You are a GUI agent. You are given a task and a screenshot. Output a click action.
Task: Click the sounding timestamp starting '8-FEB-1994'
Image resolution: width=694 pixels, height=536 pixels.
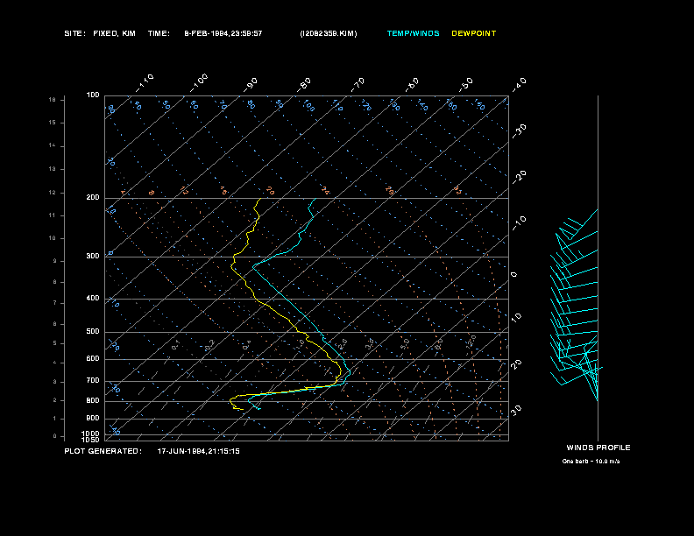[223, 33]
